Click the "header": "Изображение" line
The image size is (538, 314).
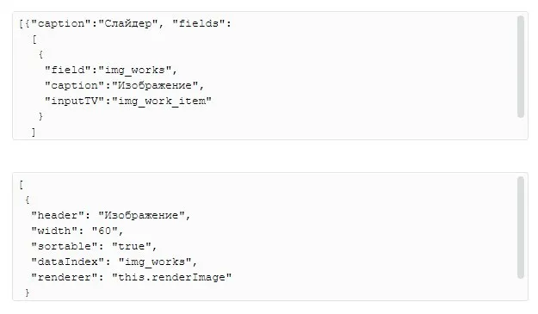click(x=110, y=216)
